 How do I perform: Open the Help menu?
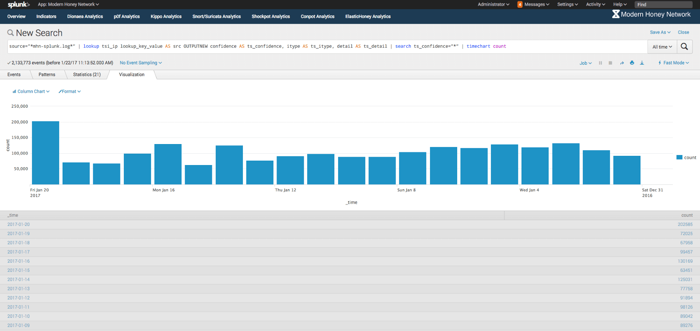point(620,4)
